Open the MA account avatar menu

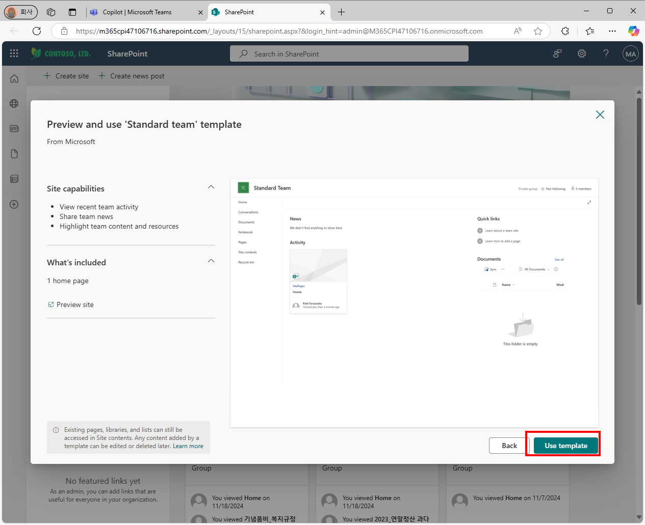[x=631, y=53]
